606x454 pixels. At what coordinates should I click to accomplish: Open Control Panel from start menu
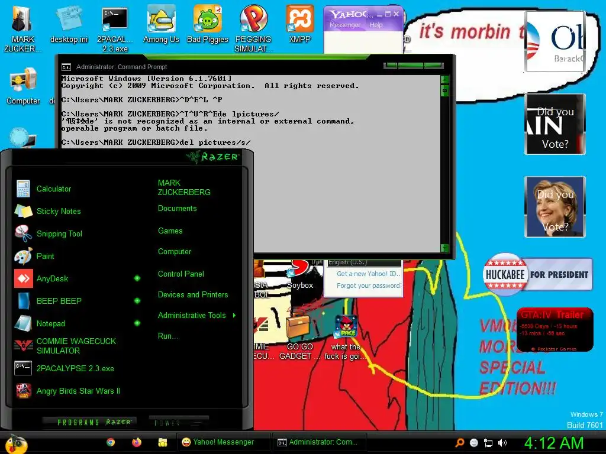point(181,274)
